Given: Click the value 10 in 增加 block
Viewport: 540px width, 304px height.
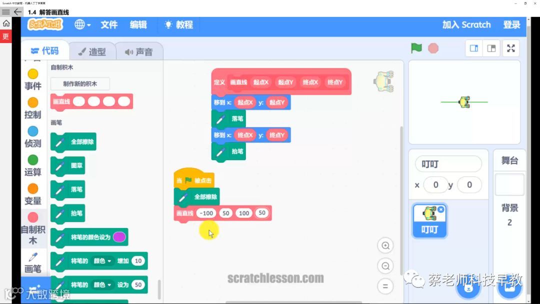Looking at the screenshot, I should click(138, 261).
